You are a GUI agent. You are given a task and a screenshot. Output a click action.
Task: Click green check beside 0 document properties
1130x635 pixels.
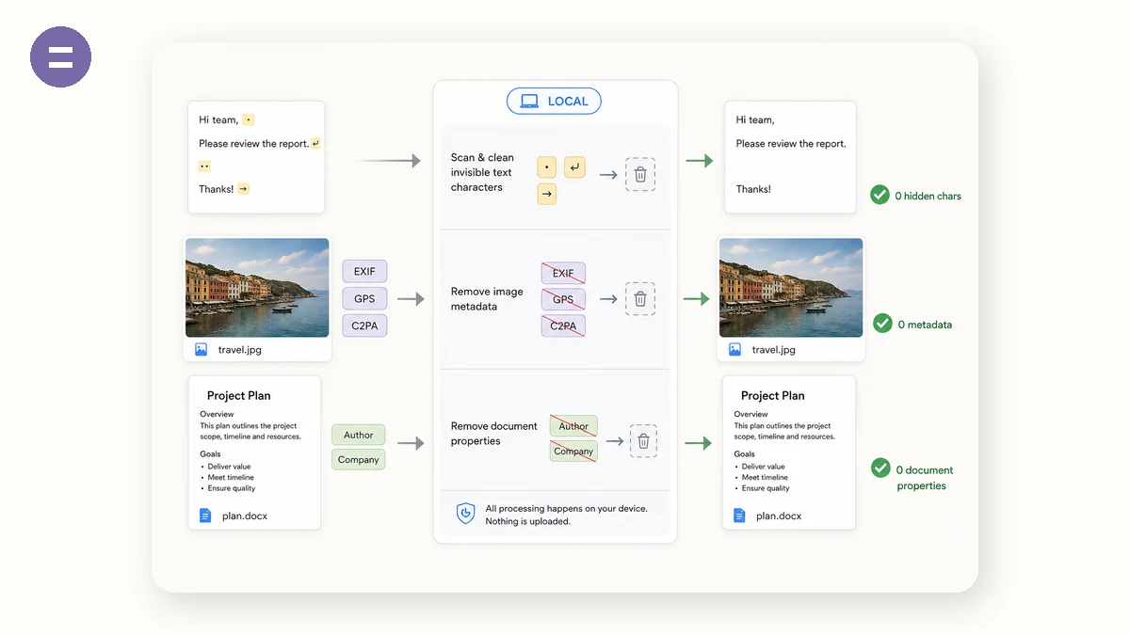tap(880, 468)
